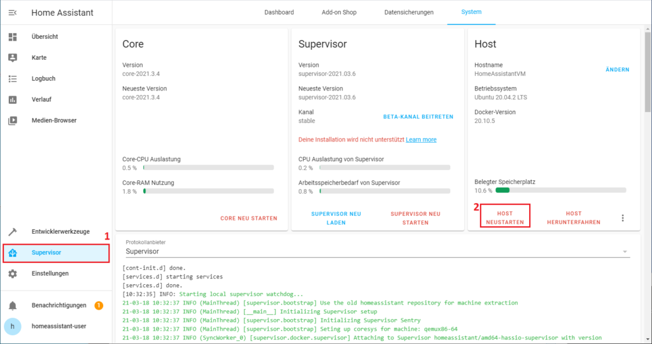Click the scrollbar down arrow
This screenshot has width=652, height=344.
tap(648, 340)
